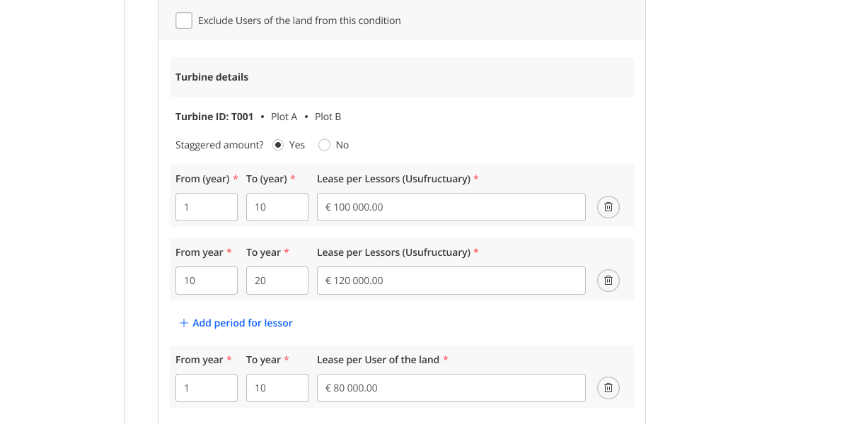Edit the €80 000.00 User of land amount
This screenshot has height=424, width=849.
[451, 388]
